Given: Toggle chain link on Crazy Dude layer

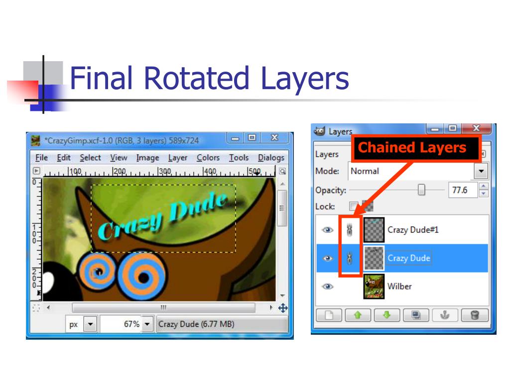Looking at the screenshot, I should pos(350,258).
